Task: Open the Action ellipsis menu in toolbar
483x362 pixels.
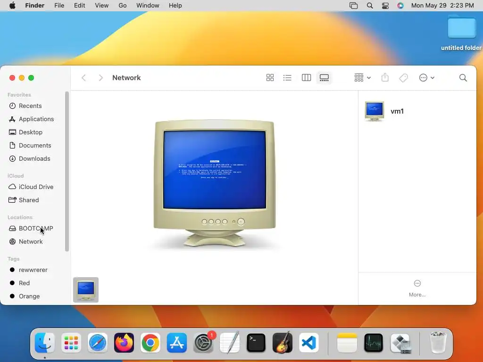Action: point(426,78)
